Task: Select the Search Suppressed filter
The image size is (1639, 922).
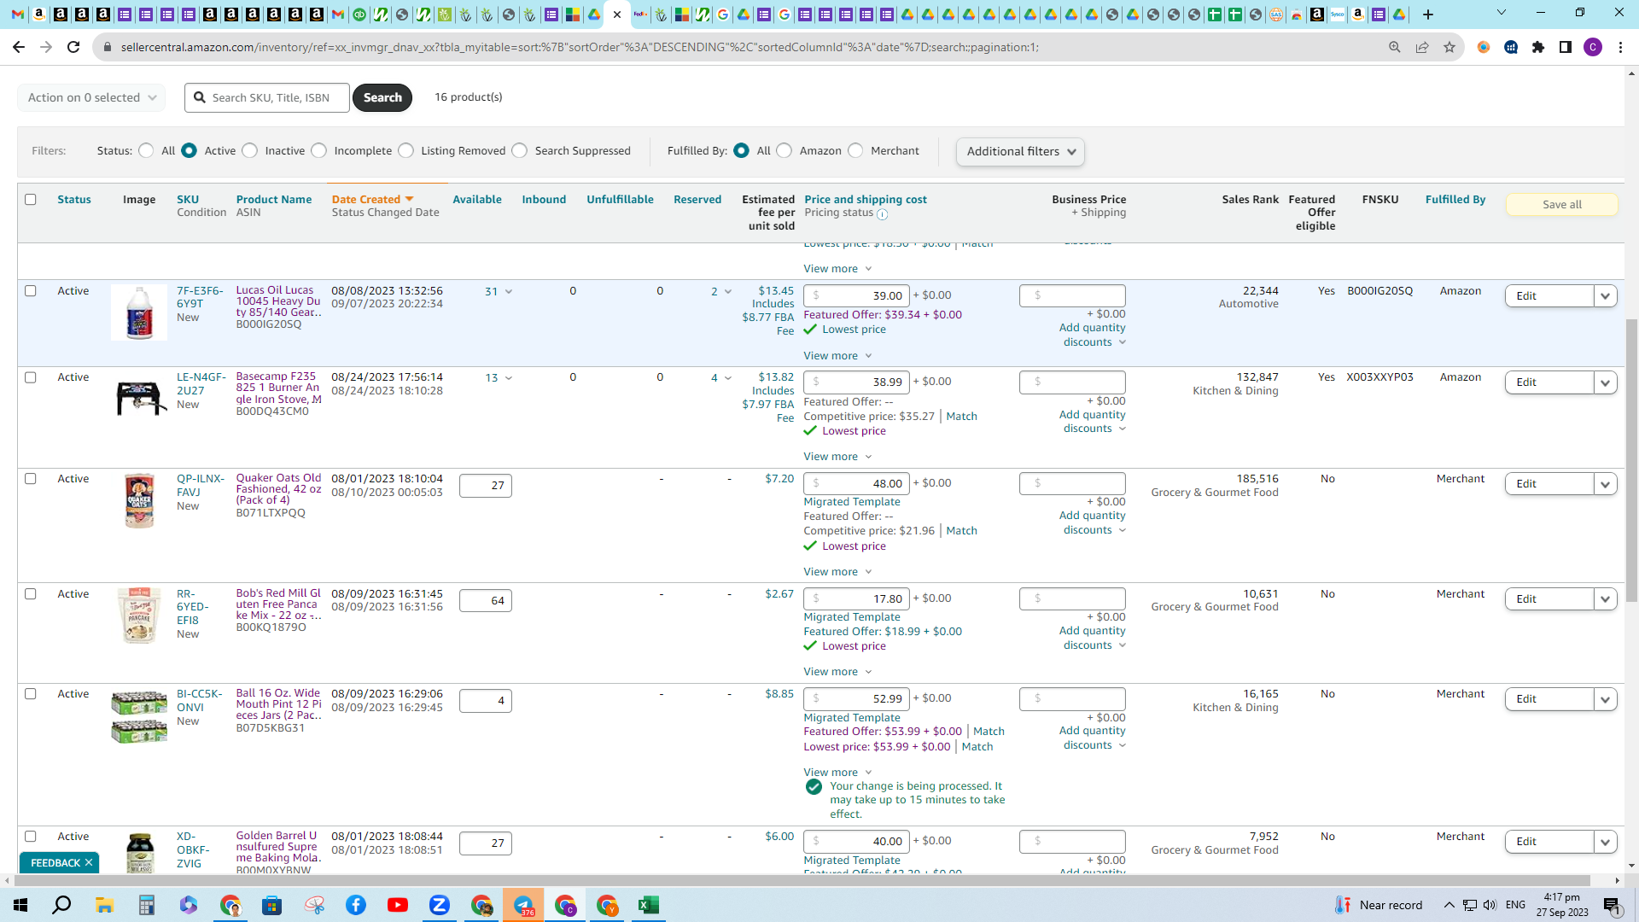Action: pyautogui.click(x=520, y=151)
